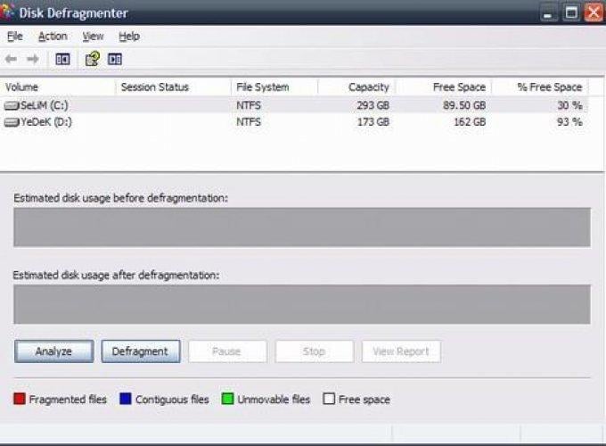Click the Forward arrow in the toolbar
Screen dimensions: 606x446
tap(33, 60)
